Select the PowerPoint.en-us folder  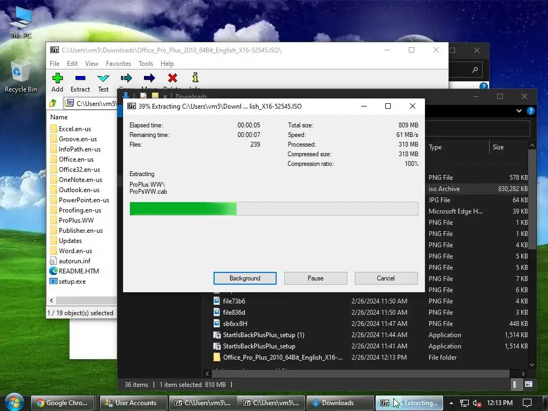pyautogui.click(x=80, y=200)
